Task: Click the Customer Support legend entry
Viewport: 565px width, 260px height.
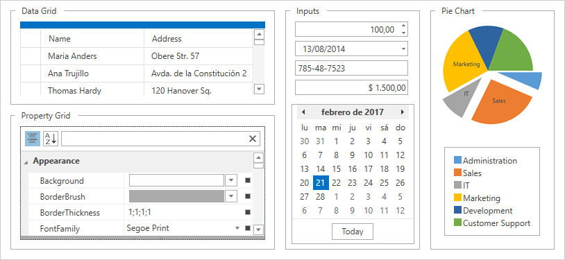Action: click(492, 223)
